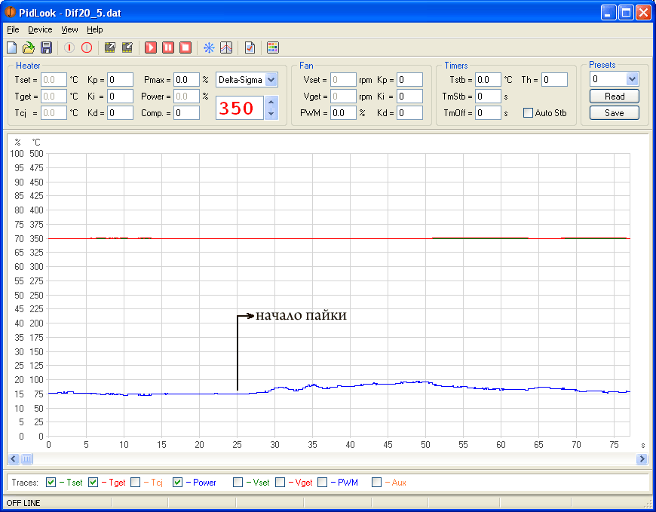
Task: Enable the Aux trace checkbox
Action: point(376,483)
